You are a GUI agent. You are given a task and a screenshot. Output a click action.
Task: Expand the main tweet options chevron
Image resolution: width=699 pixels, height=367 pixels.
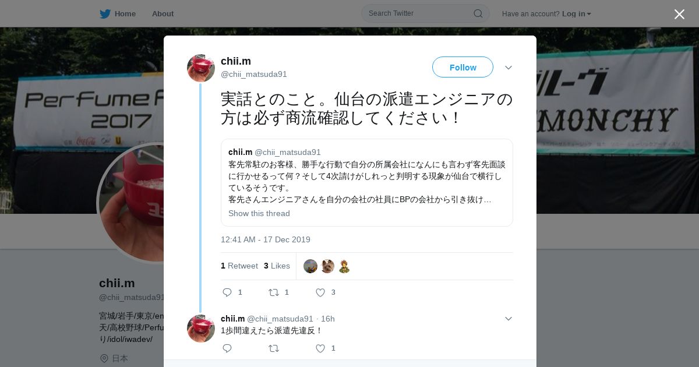pyautogui.click(x=508, y=68)
